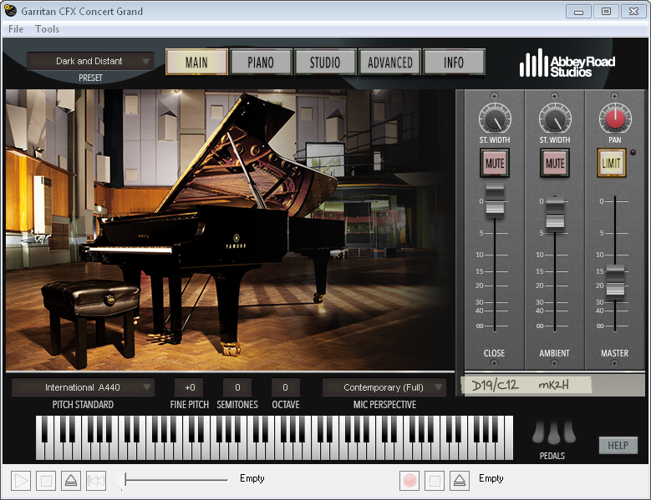Viewport: 651px width, 500px height.
Task: Toggle the master LIMIT button
Action: [611, 163]
